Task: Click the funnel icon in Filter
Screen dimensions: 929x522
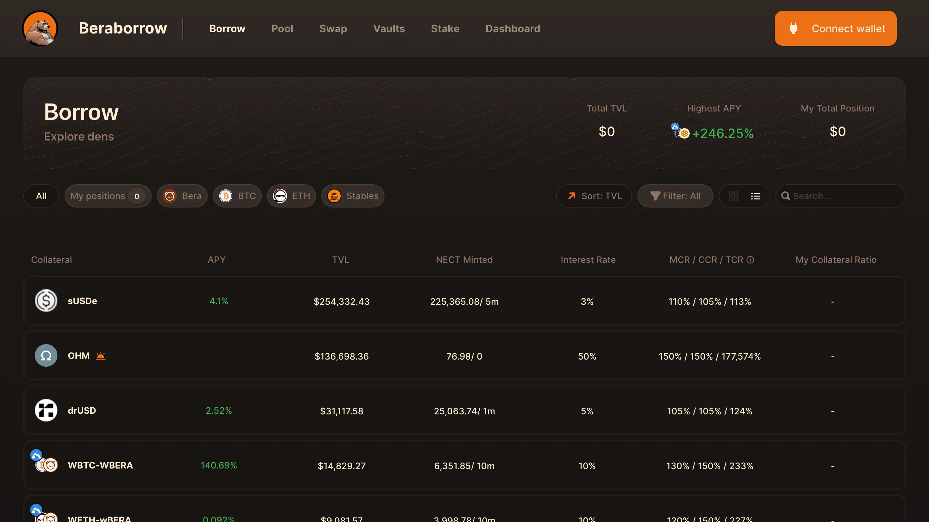Action: point(655,196)
